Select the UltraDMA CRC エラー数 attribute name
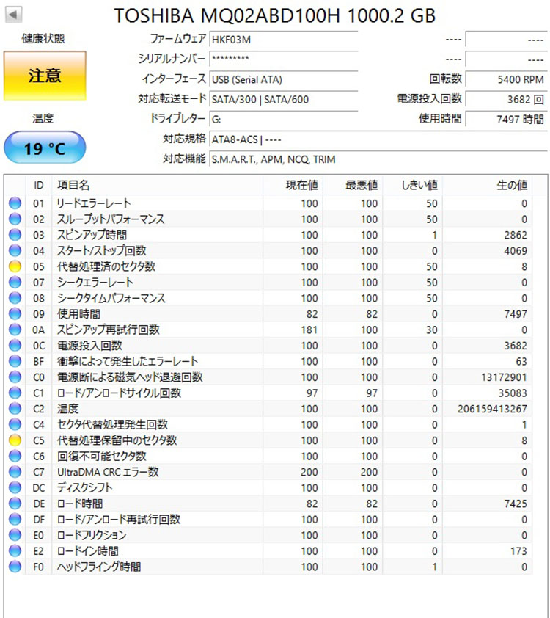The image size is (550, 618). (108, 472)
